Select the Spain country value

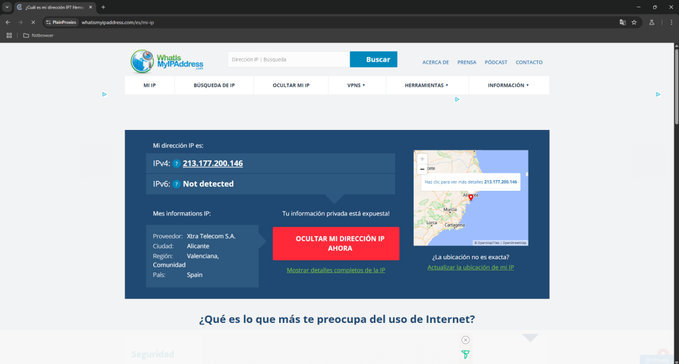click(x=194, y=275)
